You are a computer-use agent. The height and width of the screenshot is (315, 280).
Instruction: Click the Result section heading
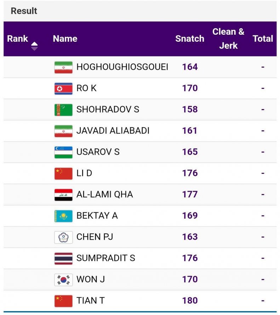pyautogui.click(x=24, y=11)
